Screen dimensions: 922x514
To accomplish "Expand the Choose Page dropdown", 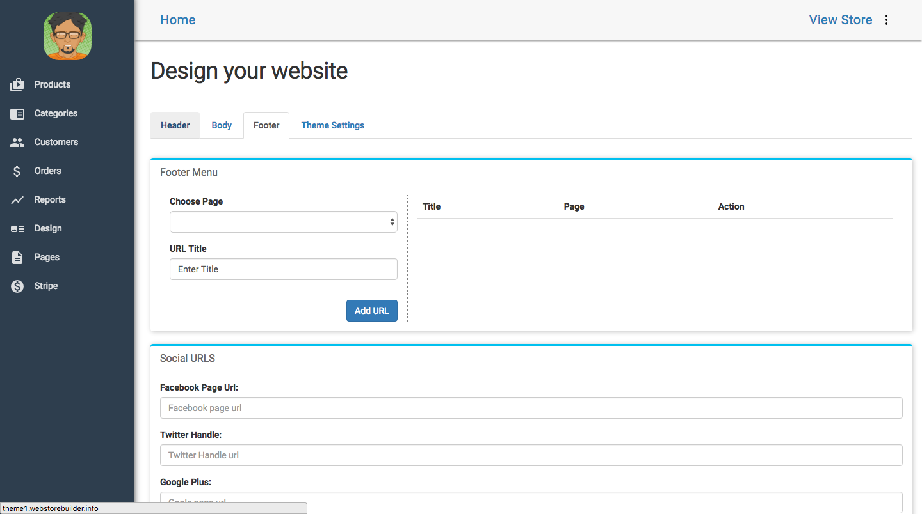I will (x=283, y=222).
